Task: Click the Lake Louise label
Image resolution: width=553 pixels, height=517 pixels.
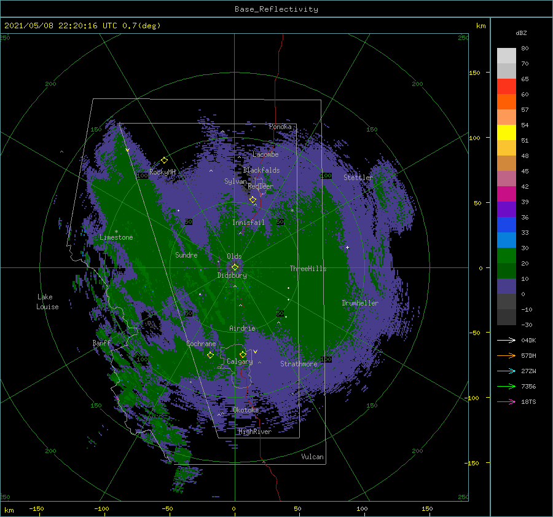Action: point(47,302)
